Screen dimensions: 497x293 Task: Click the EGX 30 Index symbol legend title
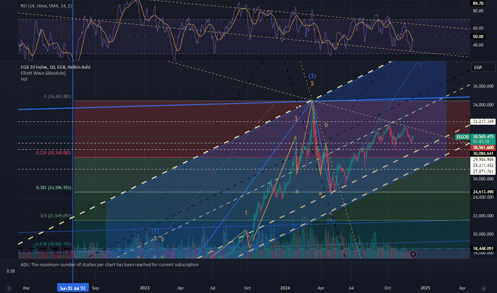coord(55,67)
